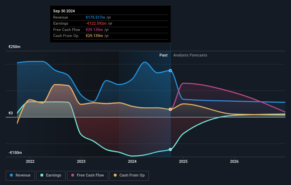The height and width of the screenshot is (185, 291).
Task: Click the teal Earnings data point marker
Action: pos(170,149)
